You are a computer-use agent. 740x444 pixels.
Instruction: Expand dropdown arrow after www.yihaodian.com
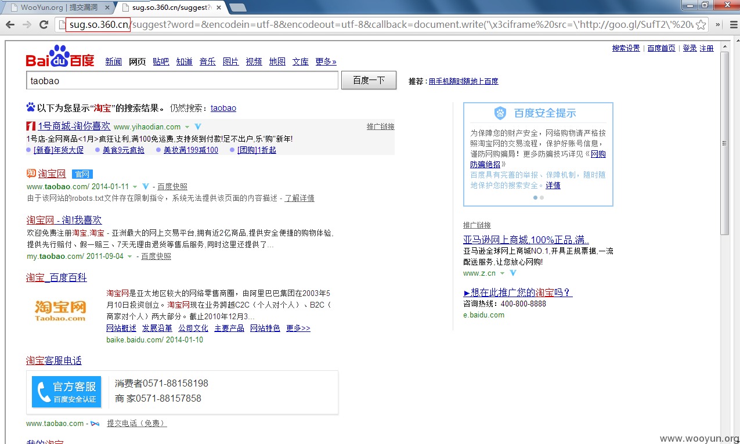187,127
